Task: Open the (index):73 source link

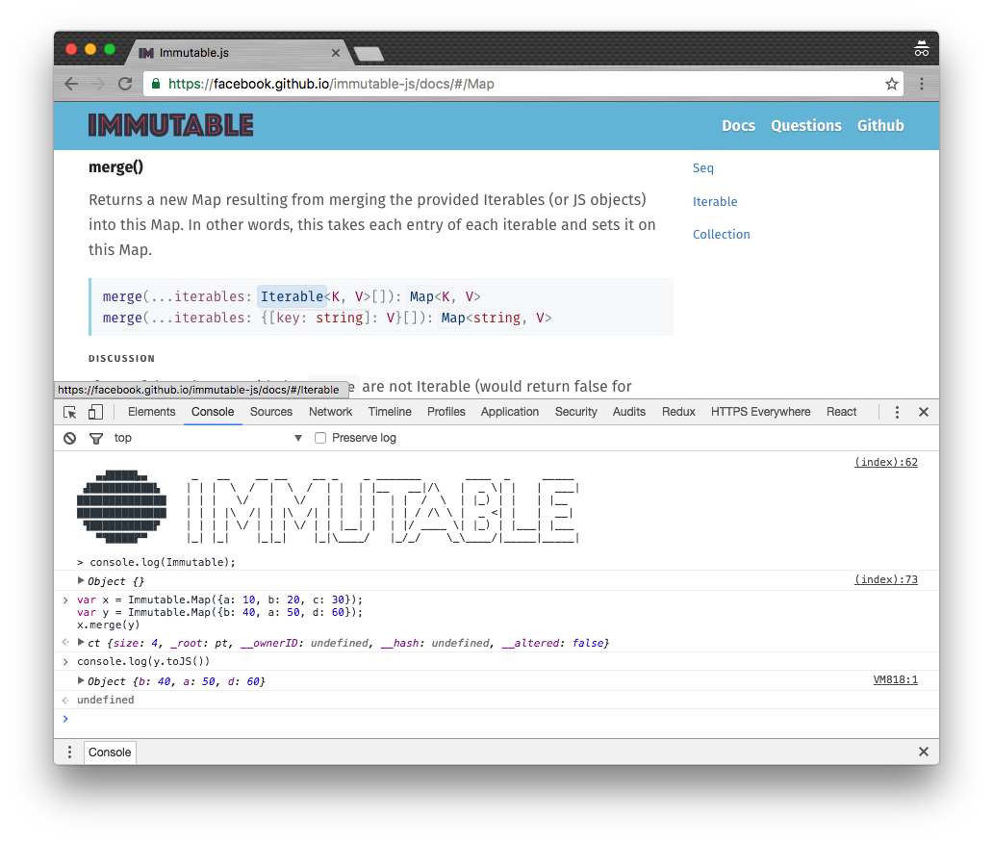Action: pyautogui.click(x=886, y=579)
